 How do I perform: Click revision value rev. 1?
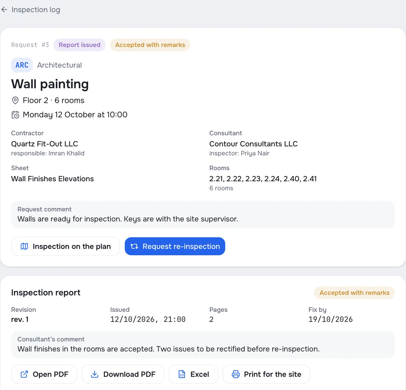(20, 319)
